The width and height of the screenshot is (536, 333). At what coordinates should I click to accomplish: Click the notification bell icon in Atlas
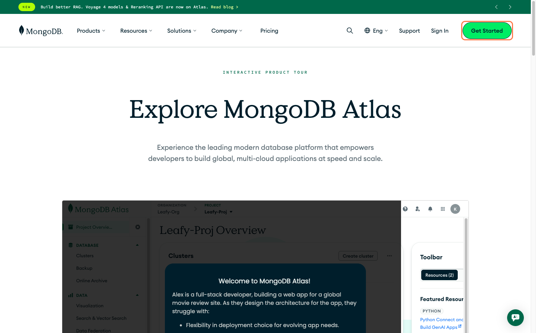pos(430,209)
